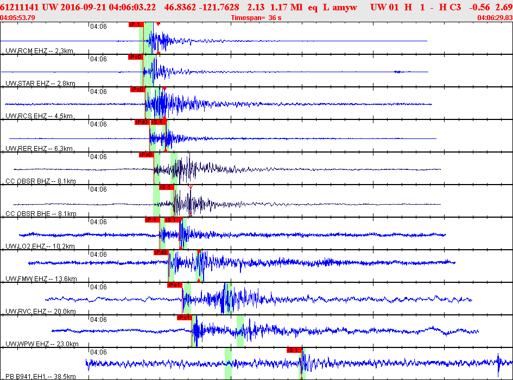Select the iPc1 pick flag on UW RVC trace
The image size is (513, 380).
175,285
